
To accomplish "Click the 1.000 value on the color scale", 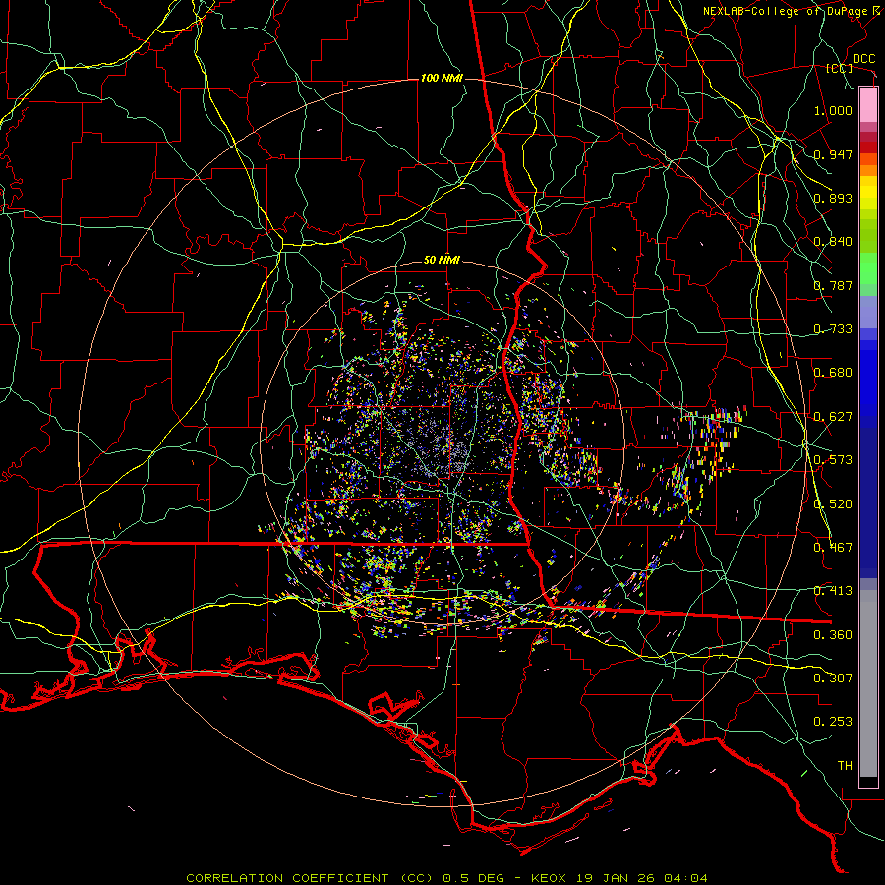I will (833, 110).
